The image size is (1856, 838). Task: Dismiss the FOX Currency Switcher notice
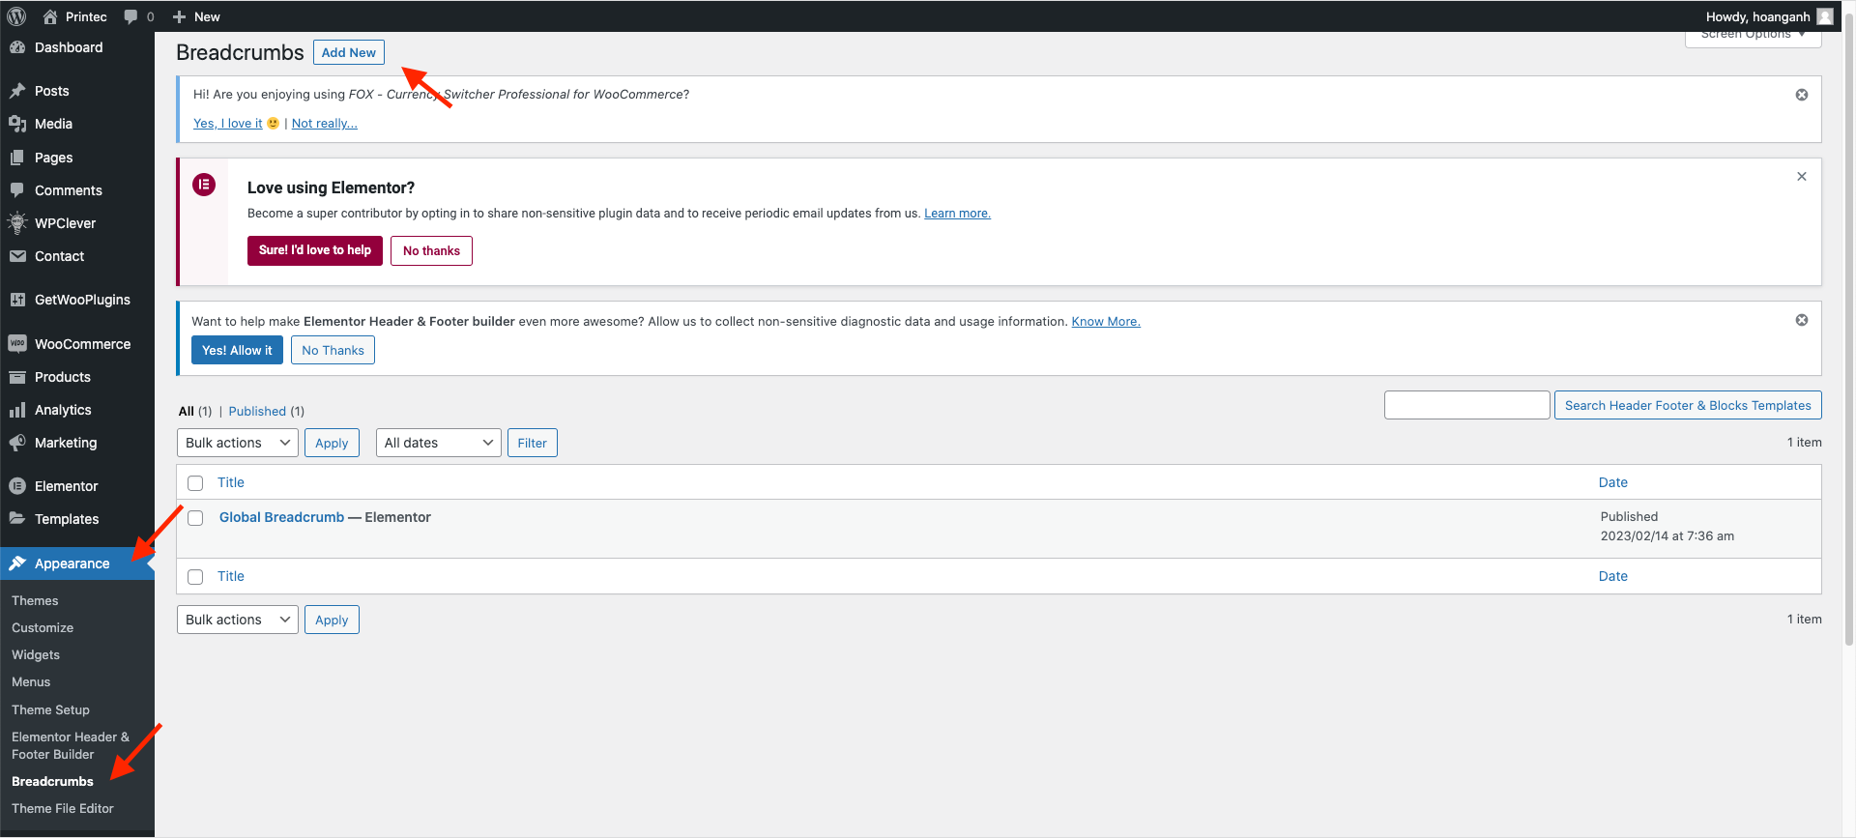[x=1802, y=95]
